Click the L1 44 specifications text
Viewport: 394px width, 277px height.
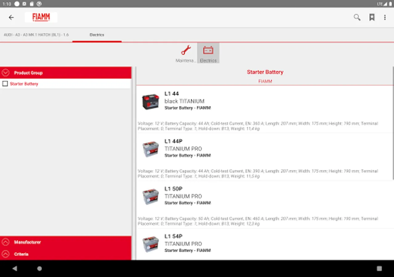pos(258,126)
